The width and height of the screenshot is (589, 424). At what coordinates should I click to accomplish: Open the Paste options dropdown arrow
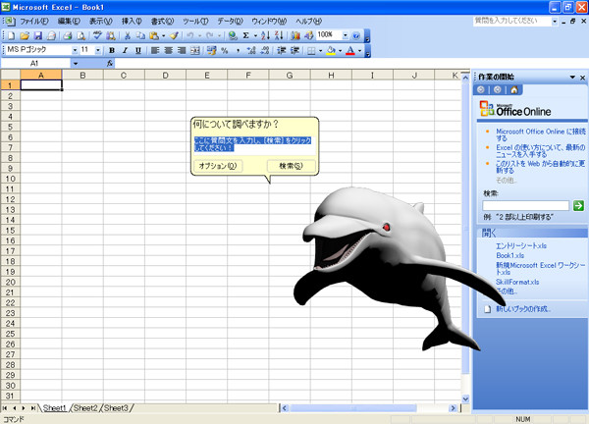coord(163,35)
